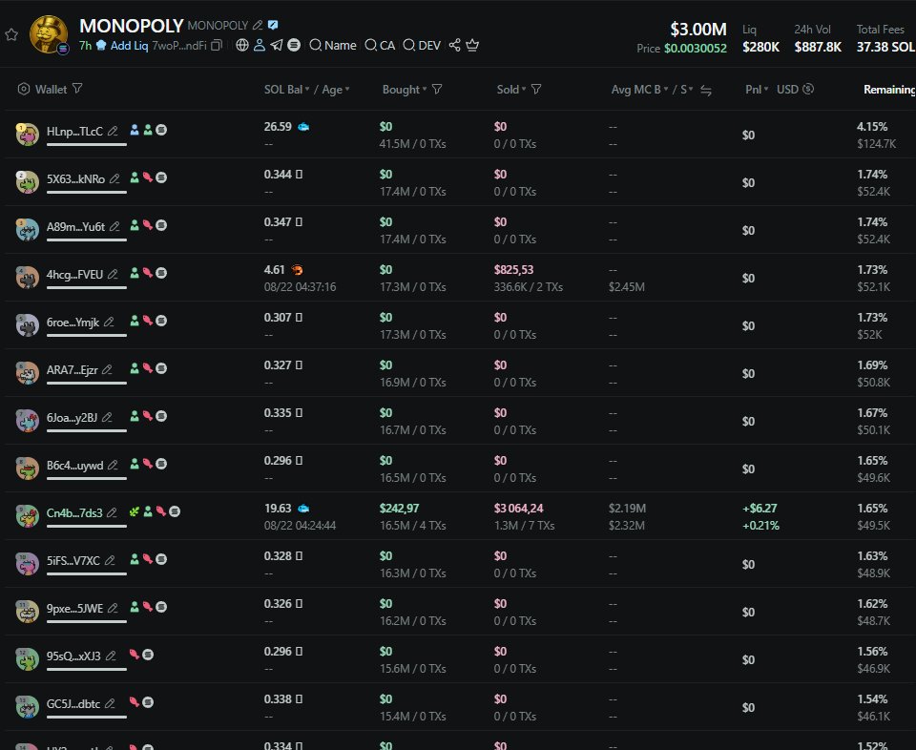Open wallet HLnp...TLcC
Screen dimensions: 916x750
pyautogui.click(x=74, y=131)
